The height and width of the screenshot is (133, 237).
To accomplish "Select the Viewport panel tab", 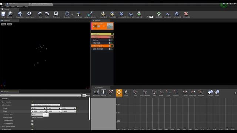I will point(7,21).
